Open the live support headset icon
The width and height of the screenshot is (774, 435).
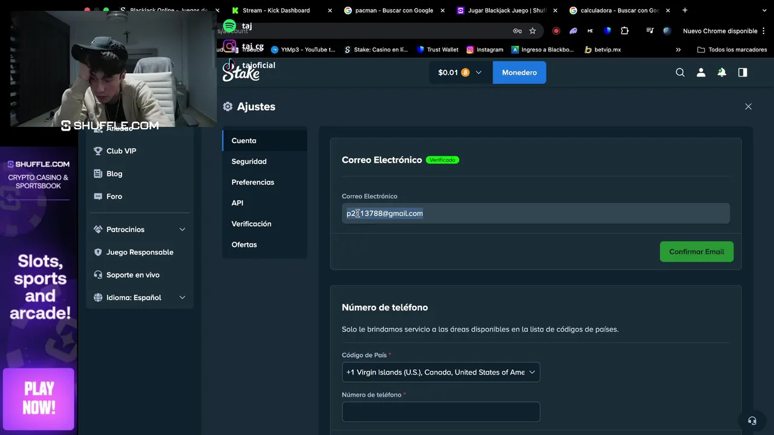(752, 420)
